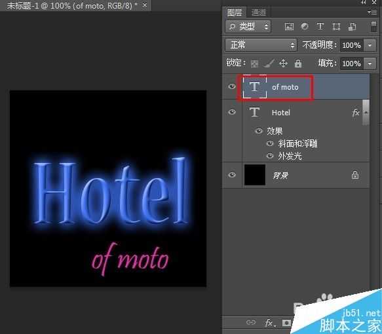The height and width of the screenshot is (334, 382).
Task: Toggle the bevel and emboss effect visibility
Action: click(x=270, y=143)
